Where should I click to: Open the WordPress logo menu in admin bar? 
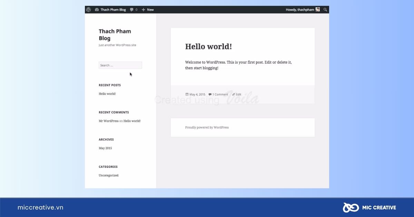pos(89,10)
